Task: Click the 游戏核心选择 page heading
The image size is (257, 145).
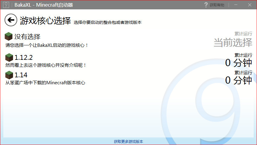Action: click(45, 21)
